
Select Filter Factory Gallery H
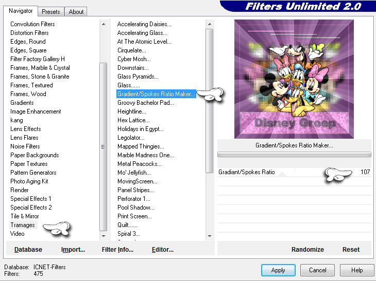[38, 59]
